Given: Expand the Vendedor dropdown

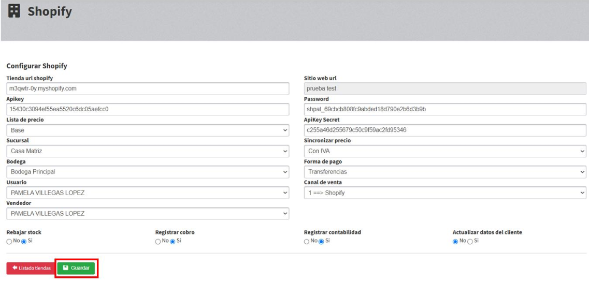Looking at the screenshot, I should (148, 214).
